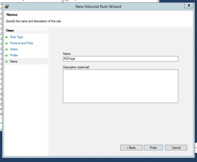Go to the Rule Type step
This screenshot has width=197, height=162.
pyautogui.click(x=16, y=37)
